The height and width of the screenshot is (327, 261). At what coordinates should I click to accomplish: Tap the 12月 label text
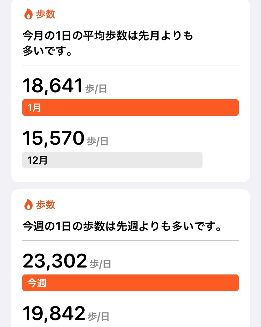[37, 160]
